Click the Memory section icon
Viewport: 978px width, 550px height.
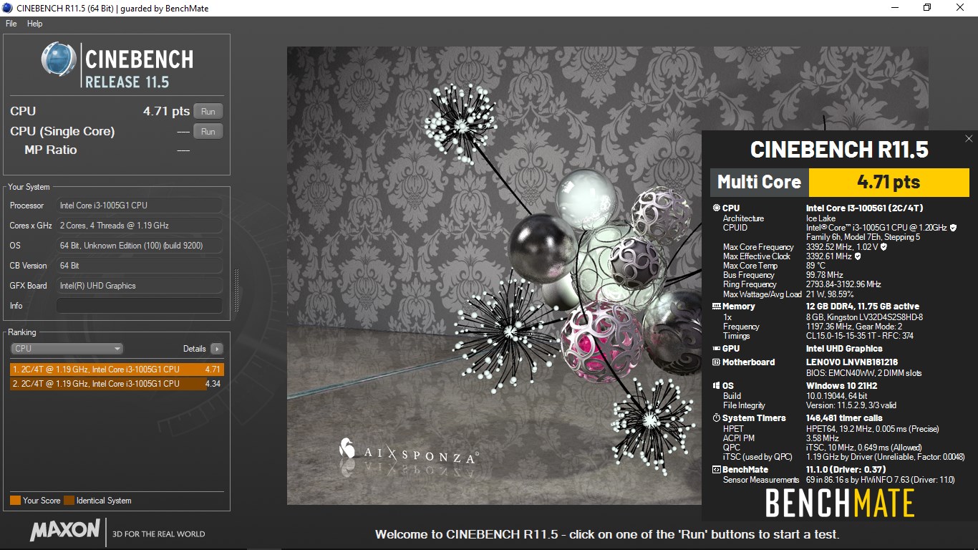(717, 307)
